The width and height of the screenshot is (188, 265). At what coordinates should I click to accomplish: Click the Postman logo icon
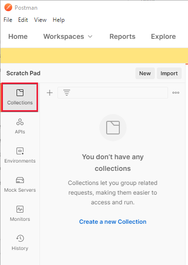pyautogui.click(x=8, y=8)
